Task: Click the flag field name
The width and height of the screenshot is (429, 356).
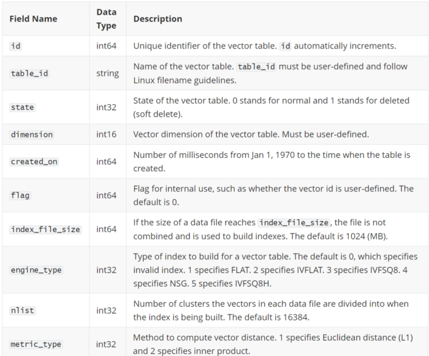Action: pyautogui.click(x=20, y=195)
